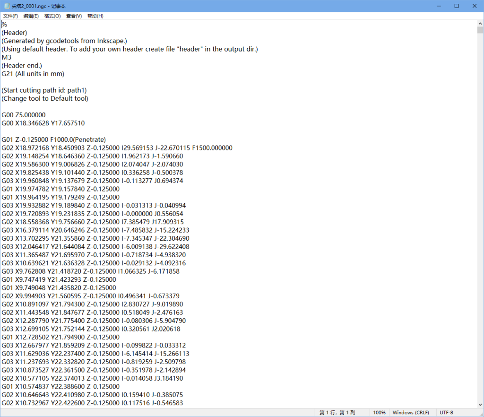Click the vertical scrollbar thumb
The width and height of the screenshot is (484, 417).
pyautogui.click(x=480, y=31)
